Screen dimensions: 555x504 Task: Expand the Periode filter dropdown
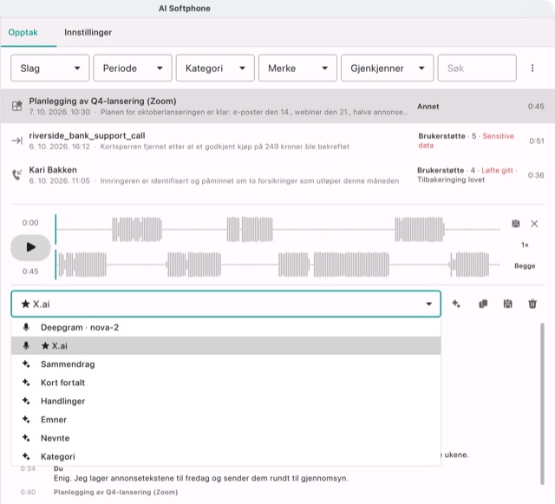coord(133,68)
